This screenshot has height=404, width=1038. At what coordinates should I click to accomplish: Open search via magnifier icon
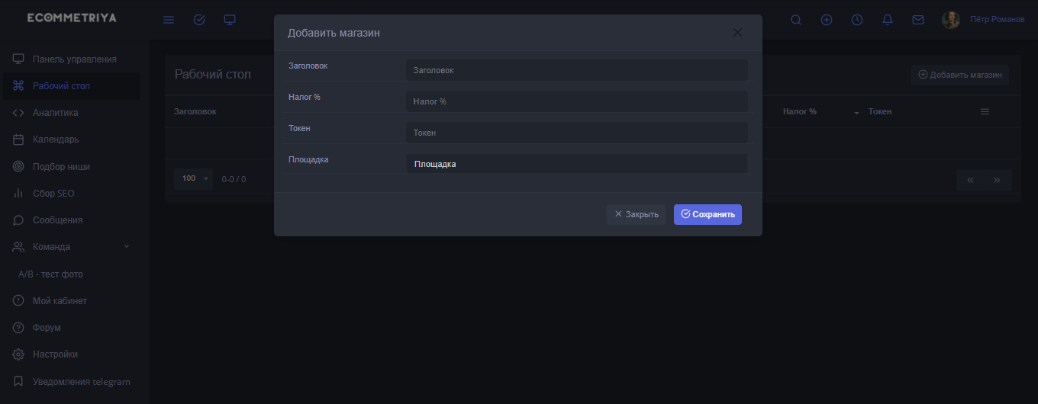pyautogui.click(x=796, y=20)
